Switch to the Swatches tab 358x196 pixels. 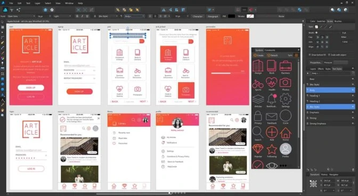pyautogui.click(x=321, y=21)
